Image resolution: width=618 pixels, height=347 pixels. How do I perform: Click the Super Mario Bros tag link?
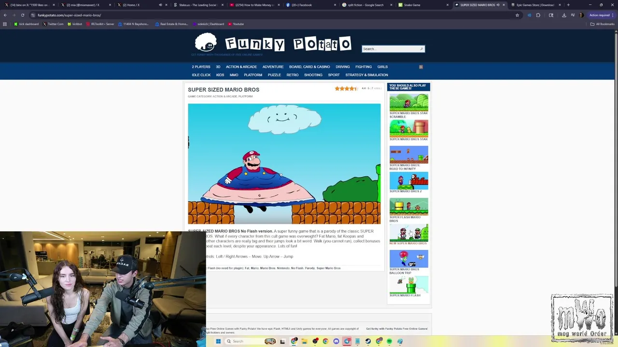pos(328,268)
